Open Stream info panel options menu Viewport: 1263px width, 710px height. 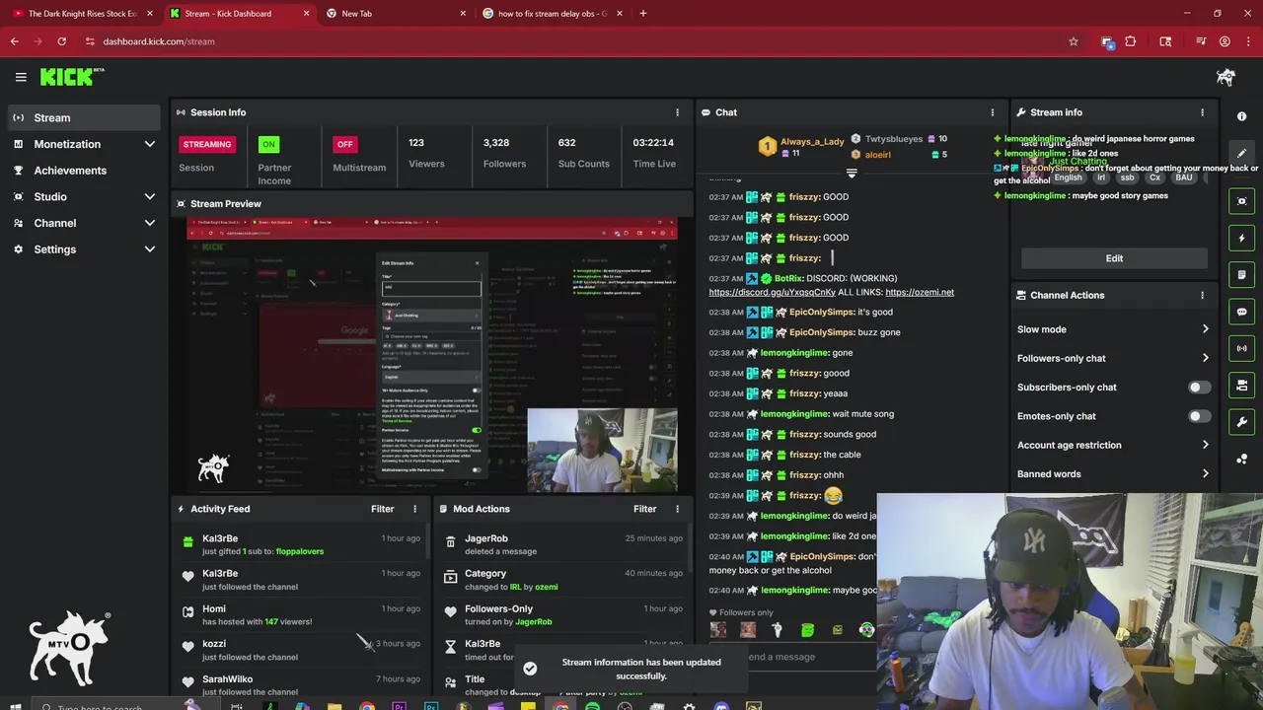pos(1202,112)
